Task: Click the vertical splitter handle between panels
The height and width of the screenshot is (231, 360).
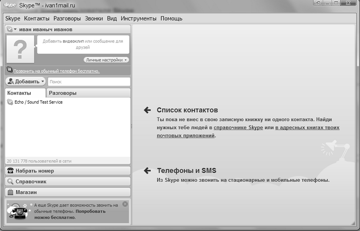Action: coord(131,126)
